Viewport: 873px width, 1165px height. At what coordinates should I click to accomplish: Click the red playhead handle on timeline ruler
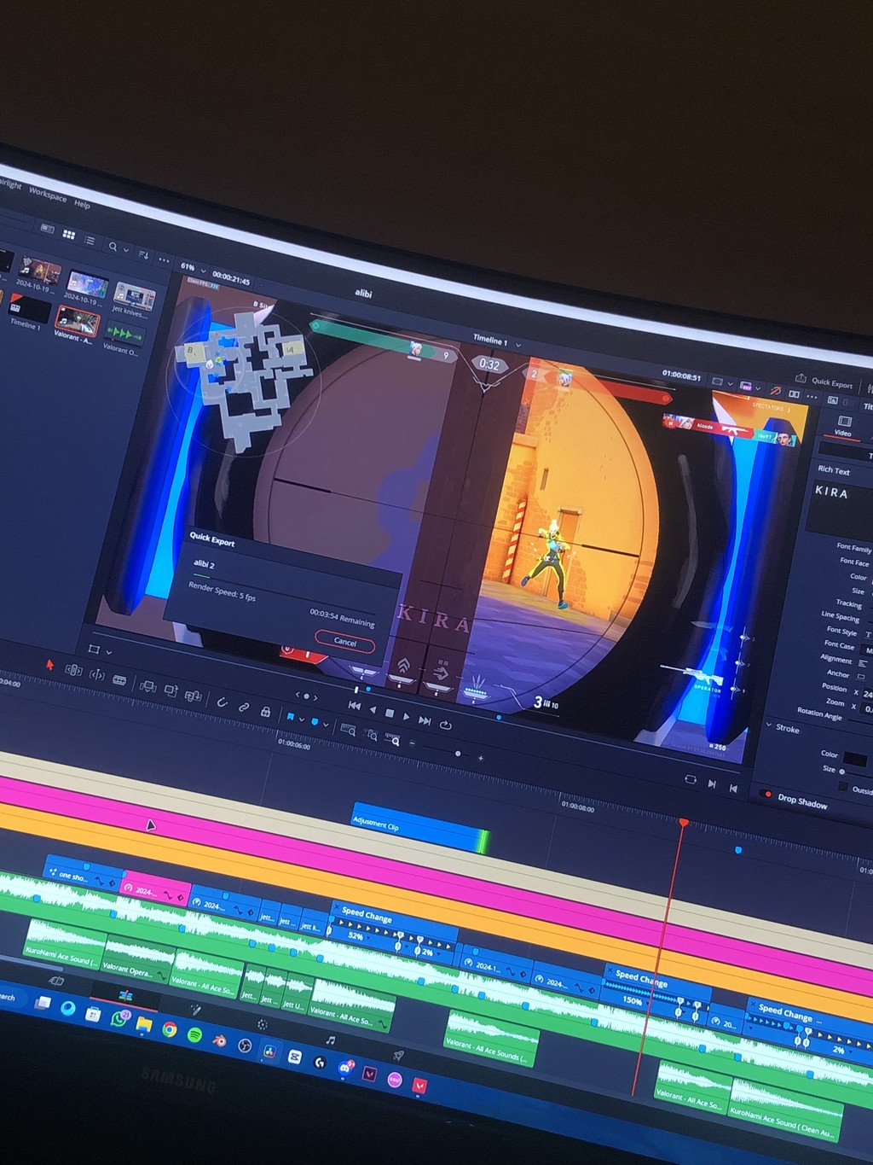684,821
